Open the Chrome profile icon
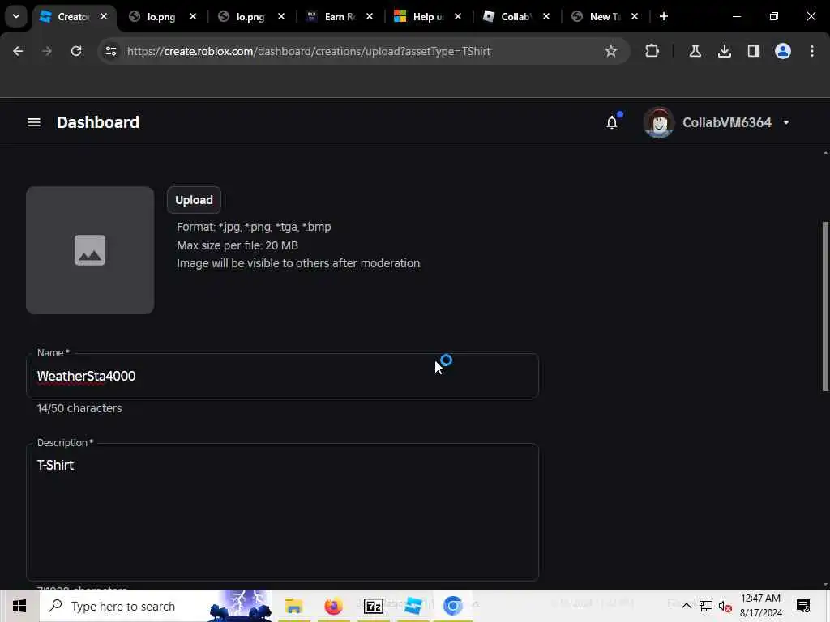 pyautogui.click(x=783, y=51)
